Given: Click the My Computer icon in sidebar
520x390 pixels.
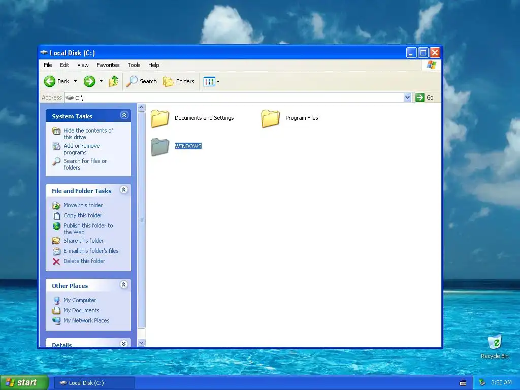Looking at the screenshot, I should (56, 301).
